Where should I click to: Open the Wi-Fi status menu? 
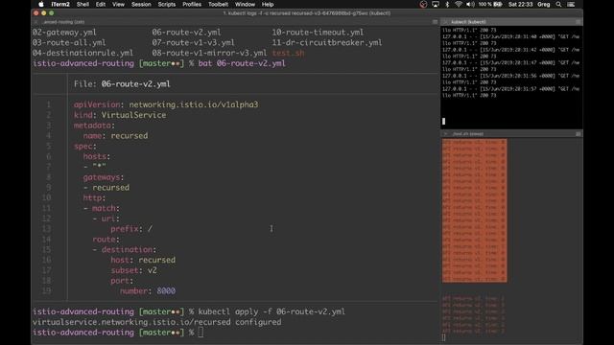point(459,4)
